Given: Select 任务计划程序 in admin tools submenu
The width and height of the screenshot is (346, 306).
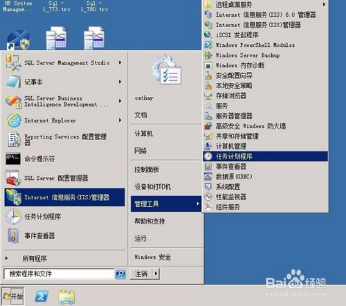Looking at the screenshot, I should [234, 157].
